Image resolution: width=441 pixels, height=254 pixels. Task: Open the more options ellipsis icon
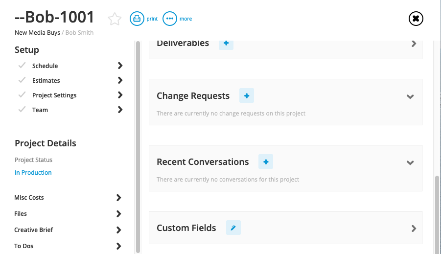coord(169,19)
